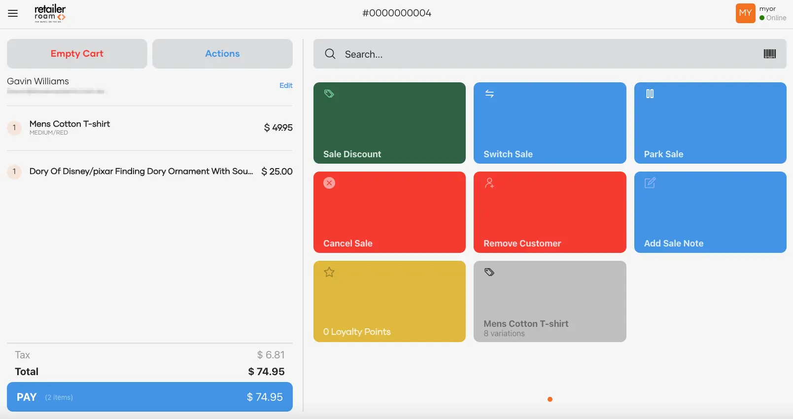793x419 pixels.
Task: Open Mens Cotton T-shirt variations tile
Action: click(550, 301)
